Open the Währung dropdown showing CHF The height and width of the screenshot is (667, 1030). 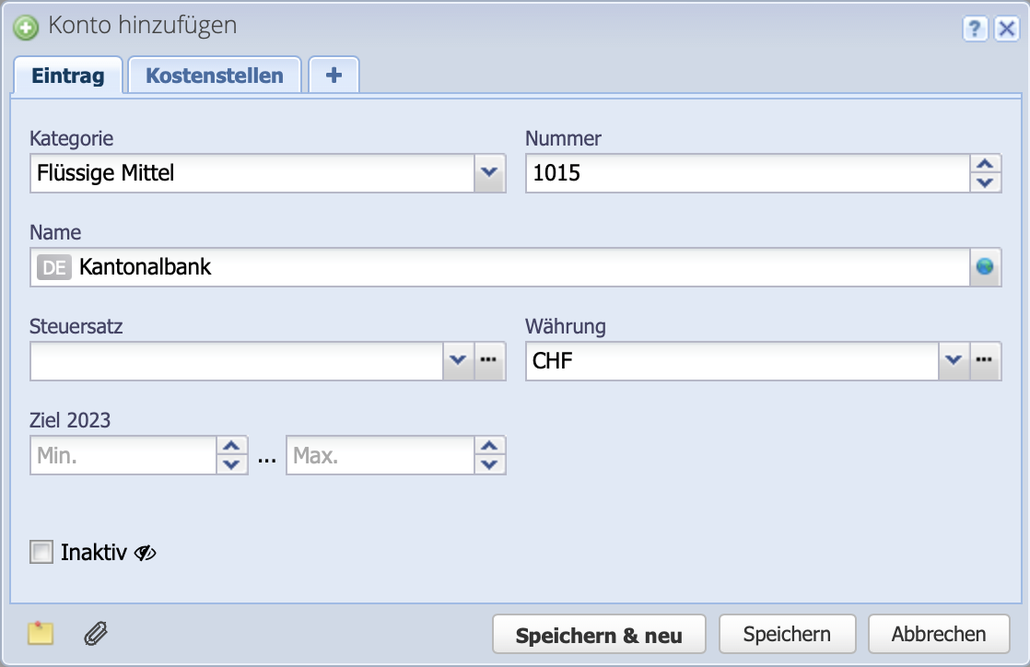[954, 361]
